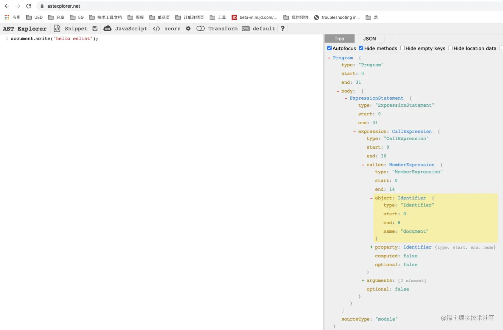Screen dimensions: 503x330
Task: Click the computed: false row
Action: 396,256
